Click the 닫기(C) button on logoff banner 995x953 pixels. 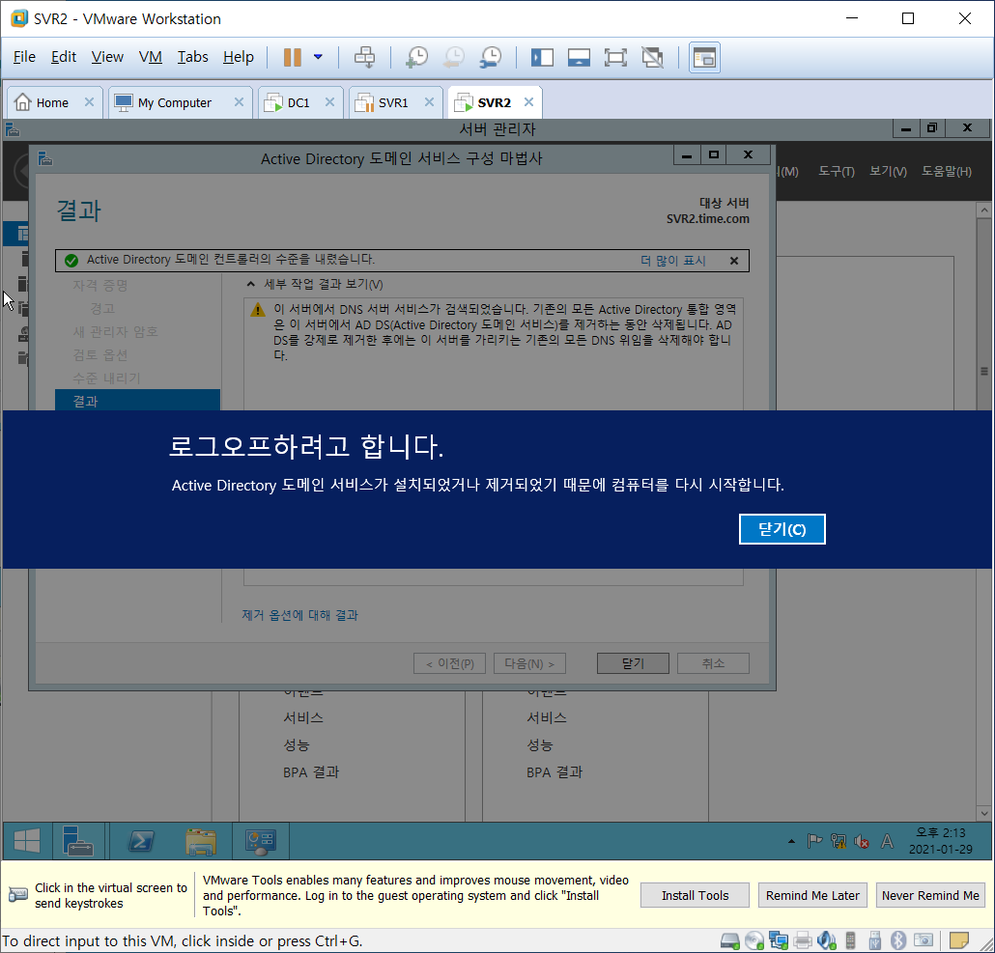pyautogui.click(x=782, y=529)
